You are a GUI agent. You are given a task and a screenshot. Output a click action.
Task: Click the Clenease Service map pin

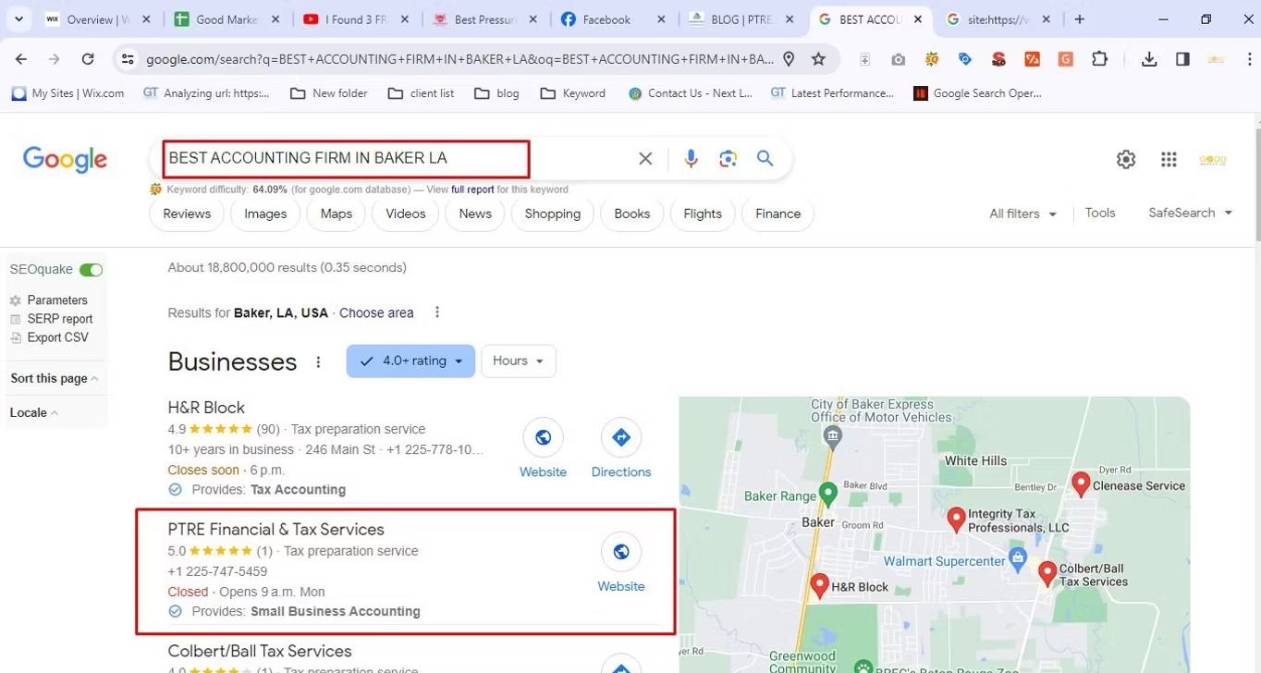pos(1081,483)
